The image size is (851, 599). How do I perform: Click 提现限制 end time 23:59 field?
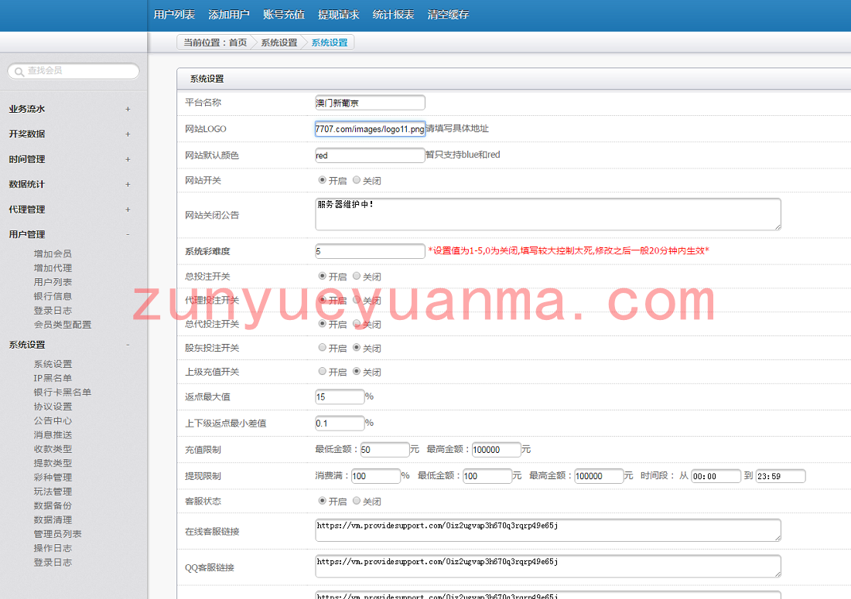point(781,476)
